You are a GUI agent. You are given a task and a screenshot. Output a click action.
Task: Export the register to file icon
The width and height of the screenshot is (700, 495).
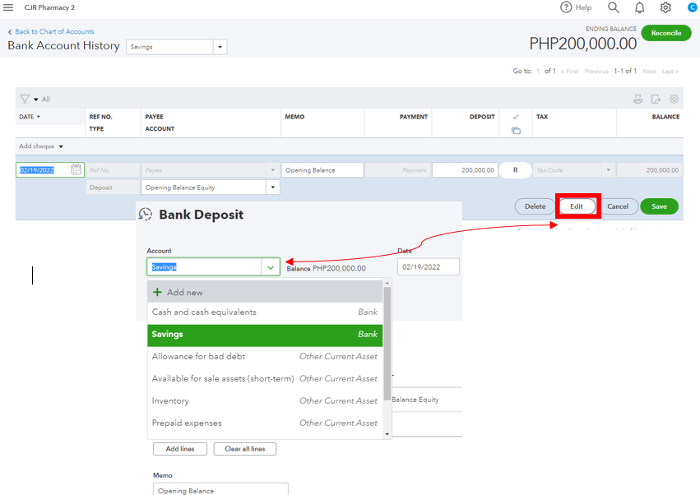click(656, 99)
